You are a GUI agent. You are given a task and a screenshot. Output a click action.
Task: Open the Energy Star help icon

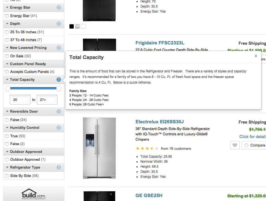click(59, 8)
